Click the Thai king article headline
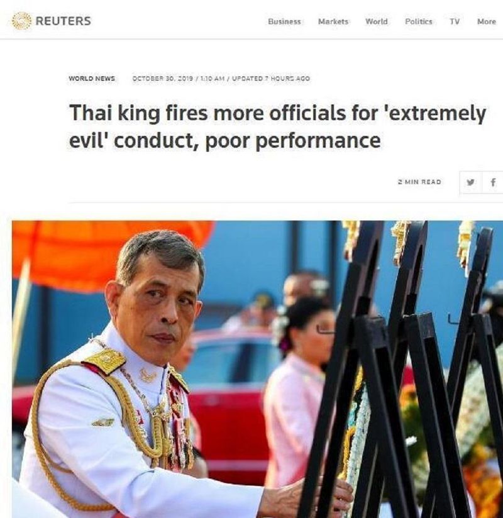The width and height of the screenshot is (503, 518). click(x=277, y=126)
